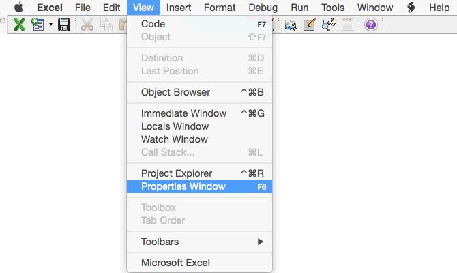Open the script menu icon in the menu bar
457x273 pixels.
(411, 8)
